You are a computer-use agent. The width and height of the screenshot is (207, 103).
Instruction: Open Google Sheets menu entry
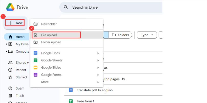(x=67, y=60)
